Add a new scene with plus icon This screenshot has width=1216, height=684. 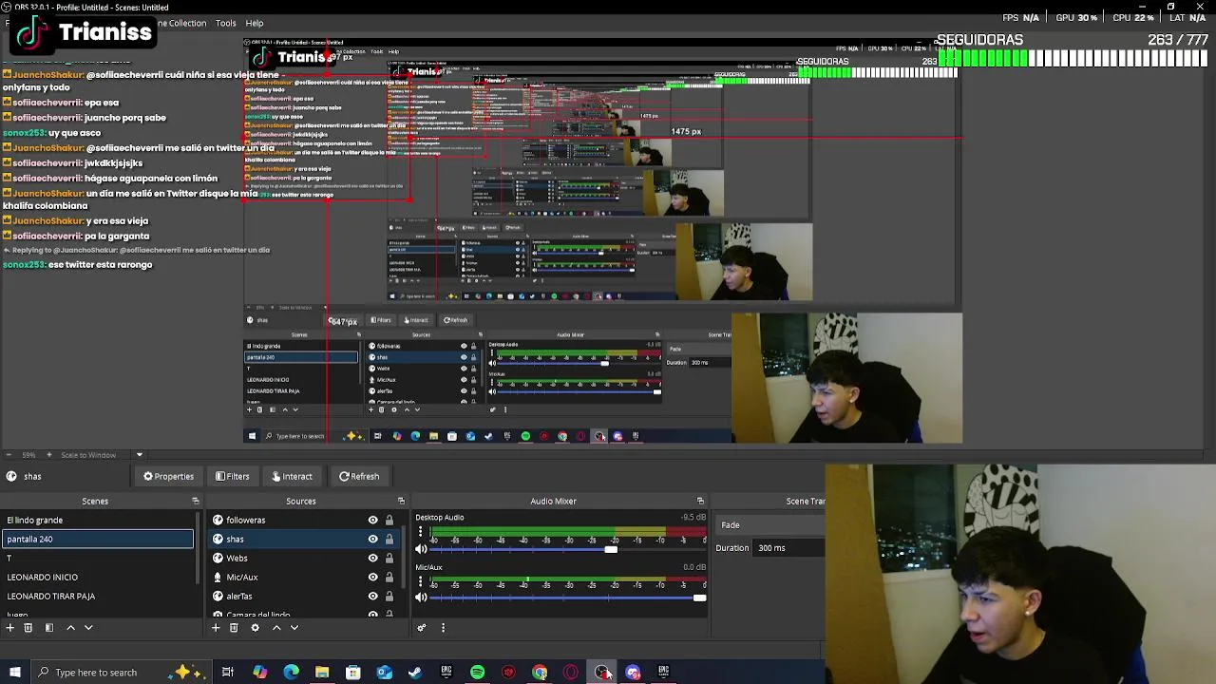[x=10, y=627]
